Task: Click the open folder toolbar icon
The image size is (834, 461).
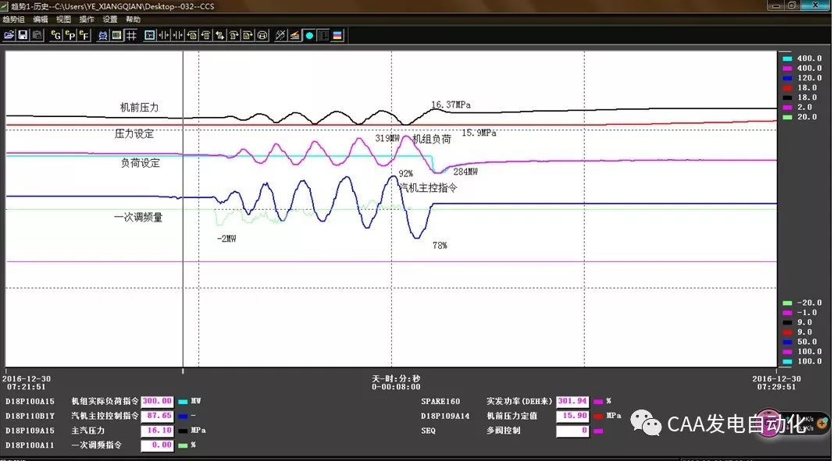Action: [x=9, y=35]
